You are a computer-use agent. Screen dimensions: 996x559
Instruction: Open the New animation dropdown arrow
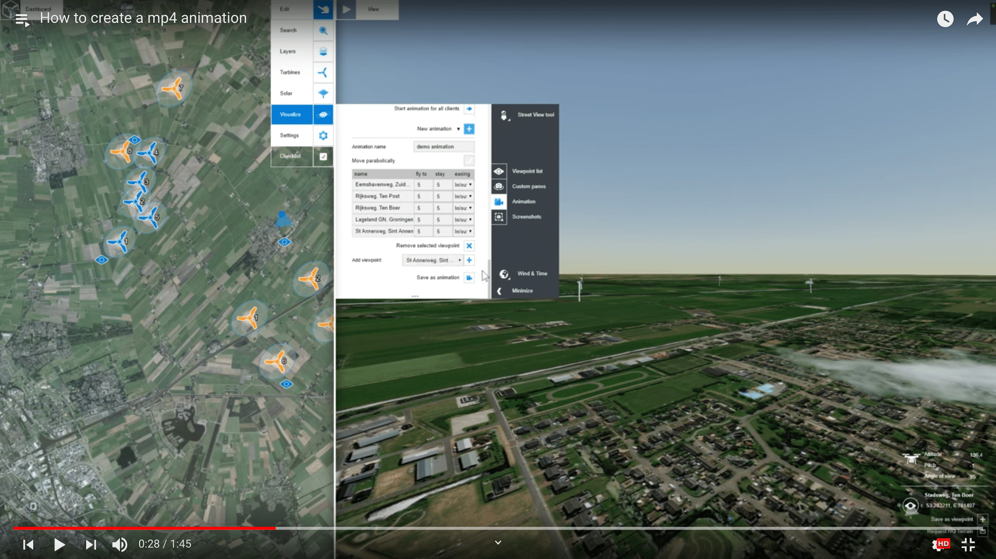pyautogui.click(x=458, y=129)
